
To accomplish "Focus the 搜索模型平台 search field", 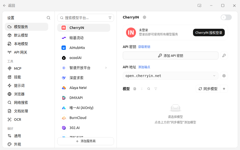I will coord(85,18).
